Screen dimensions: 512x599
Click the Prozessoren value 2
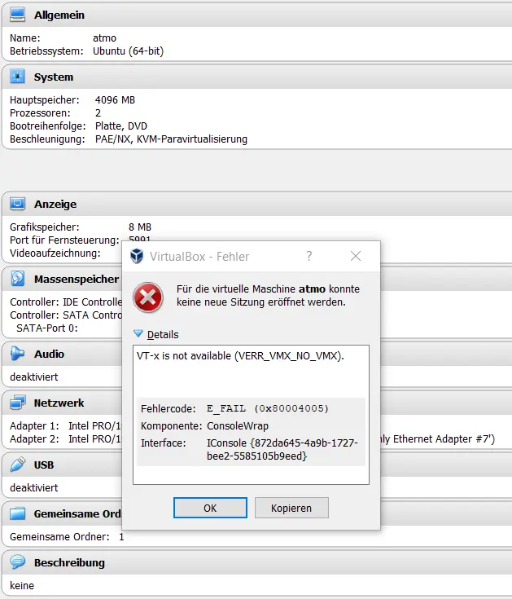[98, 113]
